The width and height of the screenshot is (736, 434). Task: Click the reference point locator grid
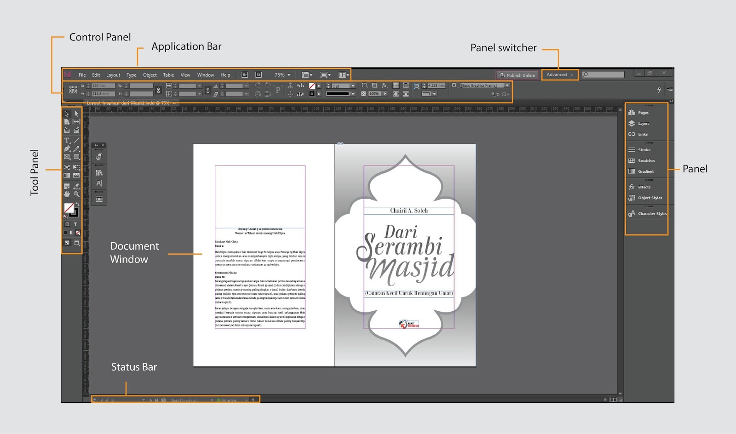pyautogui.click(x=73, y=90)
